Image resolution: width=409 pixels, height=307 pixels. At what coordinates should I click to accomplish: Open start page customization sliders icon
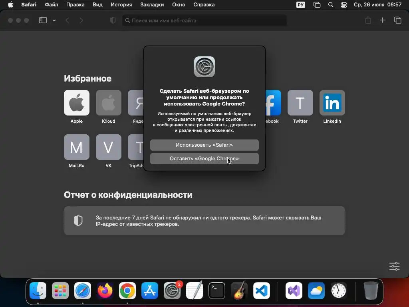pos(394,266)
